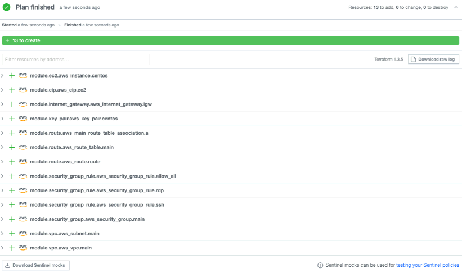
Task: Expand aws_security_group_rule.ssh chevron
Action: [x=2, y=204]
